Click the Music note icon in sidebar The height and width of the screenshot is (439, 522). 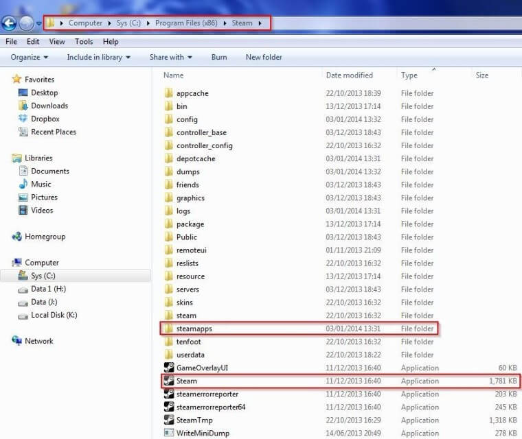pos(23,184)
